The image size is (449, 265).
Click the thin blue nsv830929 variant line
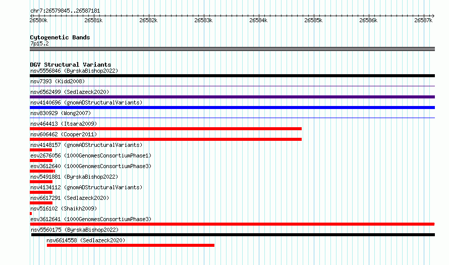tap(232, 118)
